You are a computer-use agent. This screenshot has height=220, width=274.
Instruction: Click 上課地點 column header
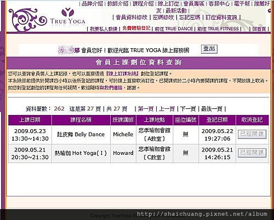(155, 120)
